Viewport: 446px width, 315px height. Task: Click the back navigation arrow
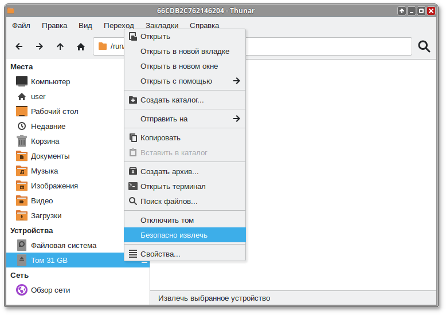coord(19,46)
